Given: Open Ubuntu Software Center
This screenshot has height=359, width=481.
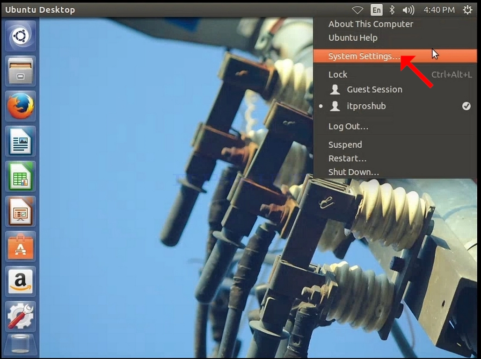Looking at the screenshot, I should pos(20,246).
